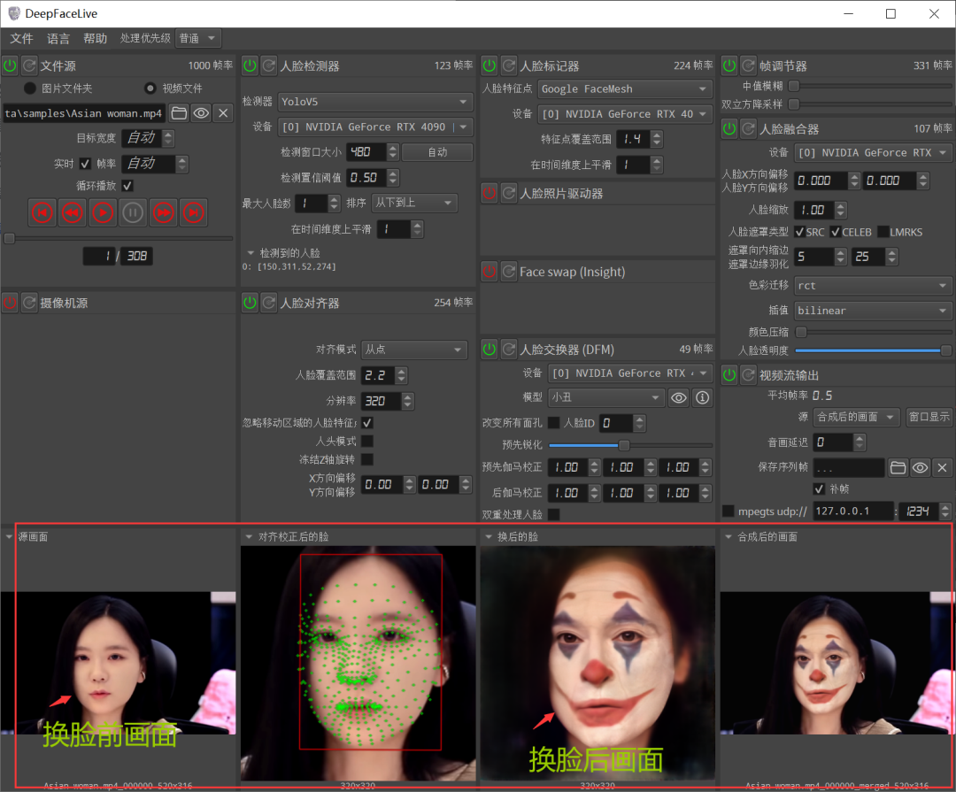Toggle SRC mask type checkbox
This screenshot has width=956, height=792.
tap(799, 232)
